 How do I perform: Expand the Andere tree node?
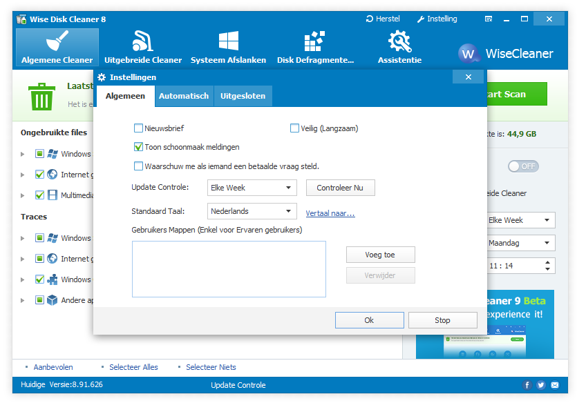coord(22,300)
